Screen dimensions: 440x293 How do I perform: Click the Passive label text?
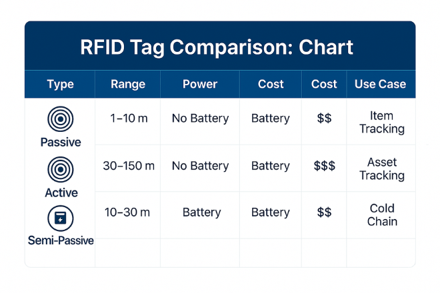[60, 143]
